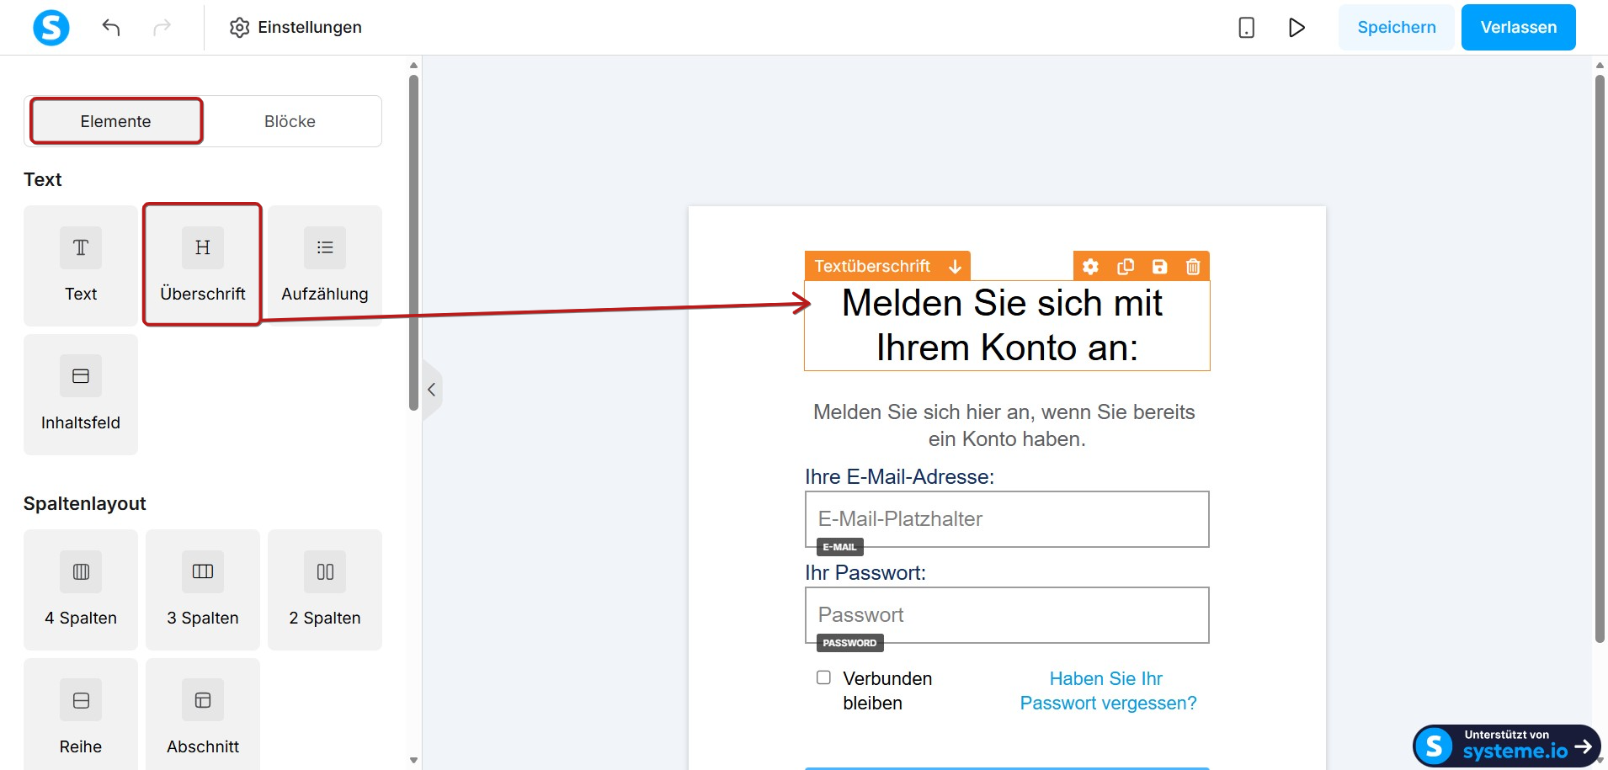Screen dimensions: 1608x770
Task: Open heading settings gear icon
Action: click(x=1090, y=267)
